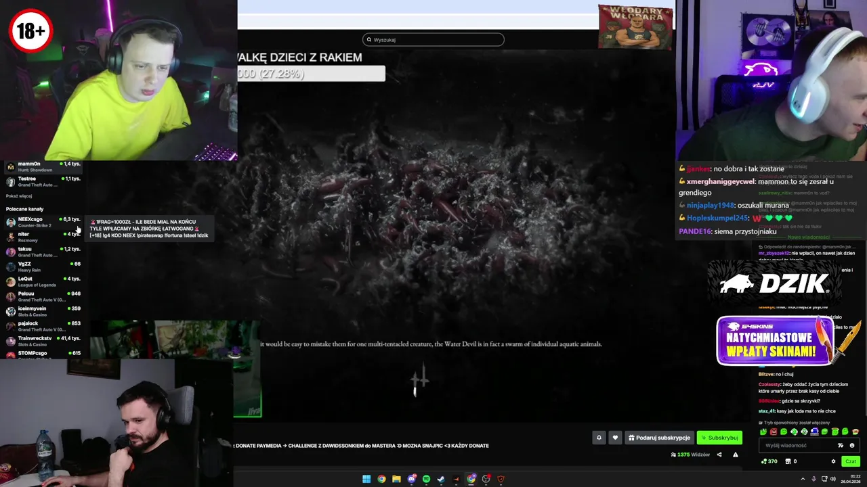Click the blue hat emote above chat input

pyautogui.click(x=814, y=432)
